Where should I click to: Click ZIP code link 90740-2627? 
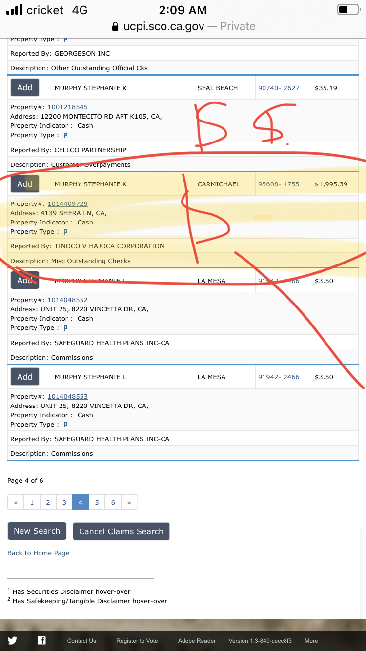(279, 88)
